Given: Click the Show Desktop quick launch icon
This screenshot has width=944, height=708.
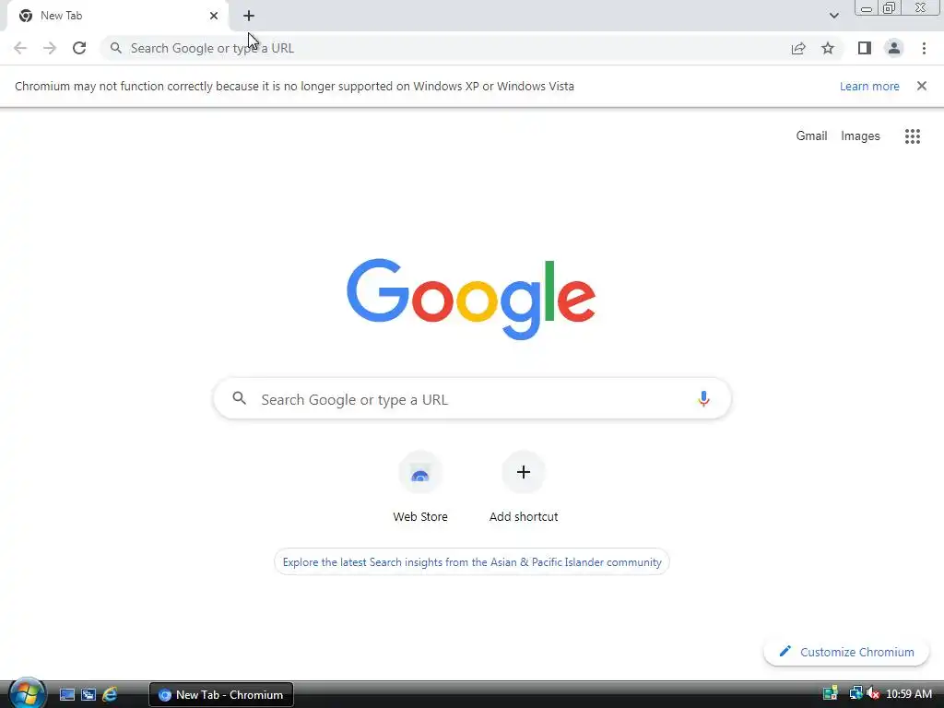Looking at the screenshot, I should [66, 695].
